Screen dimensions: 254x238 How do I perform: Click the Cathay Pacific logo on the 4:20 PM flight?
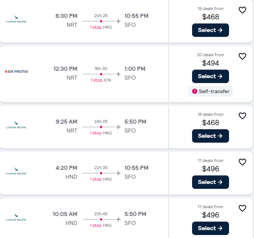tap(16, 171)
